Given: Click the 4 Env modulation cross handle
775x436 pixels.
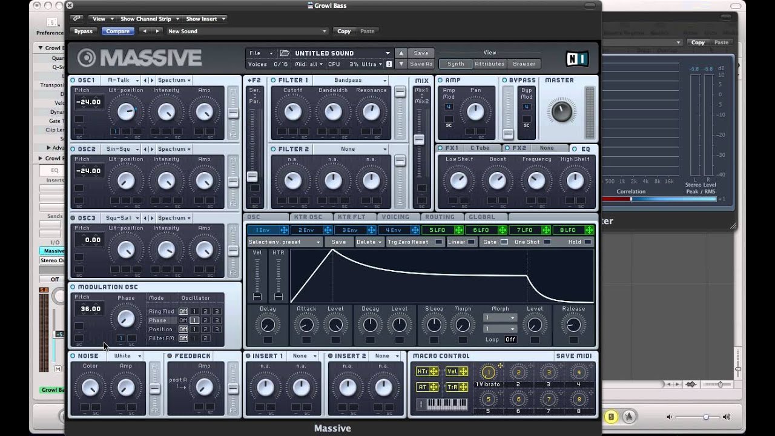Looking at the screenshot, I should tap(415, 230).
